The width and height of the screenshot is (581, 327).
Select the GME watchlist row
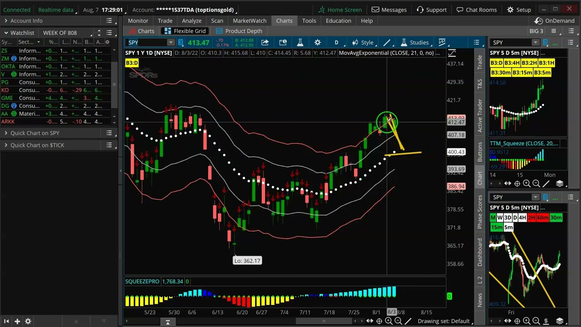coord(55,98)
